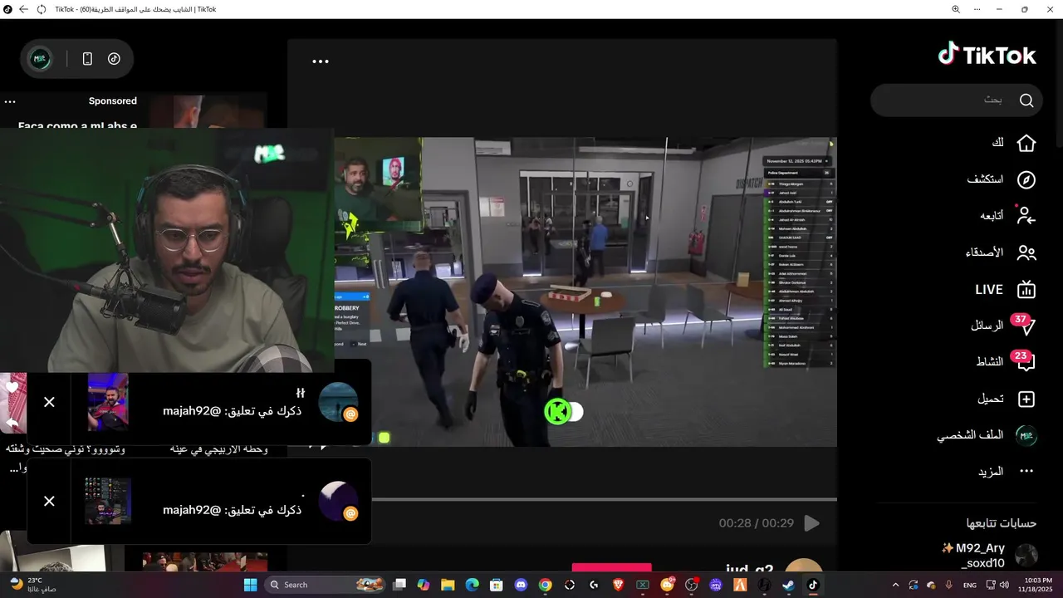
Task: Open Brave browser from the taskbar
Action: point(618,585)
